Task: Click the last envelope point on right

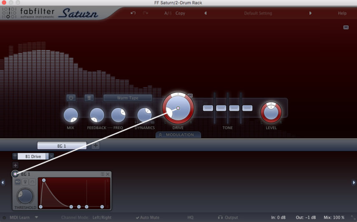Action: pyautogui.click(x=102, y=207)
